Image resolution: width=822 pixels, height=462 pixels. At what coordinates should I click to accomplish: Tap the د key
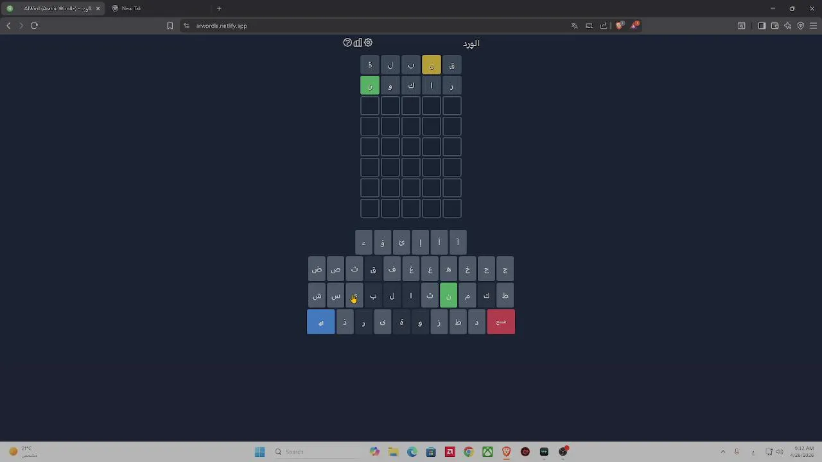[x=477, y=322]
